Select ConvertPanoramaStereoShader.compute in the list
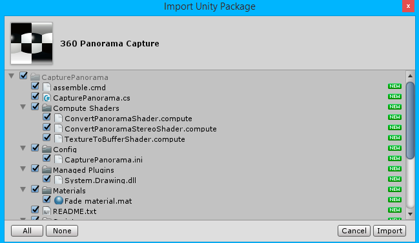Image resolution: width=419 pixels, height=243 pixels. pos(141,129)
